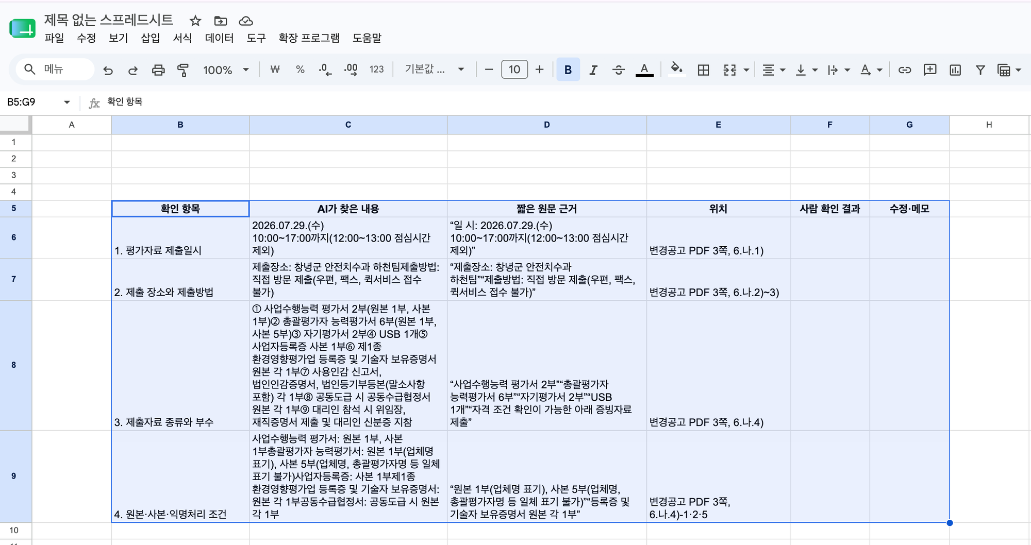The width and height of the screenshot is (1031, 545).
Task: Expand the B5:G9 name box dropdown
Action: (67, 102)
